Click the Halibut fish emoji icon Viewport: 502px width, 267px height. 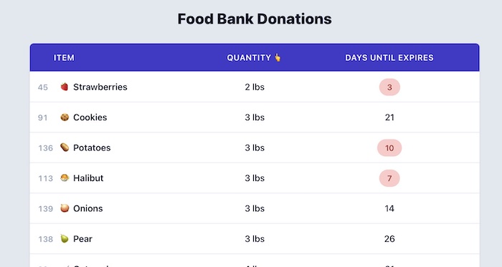(x=65, y=178)
